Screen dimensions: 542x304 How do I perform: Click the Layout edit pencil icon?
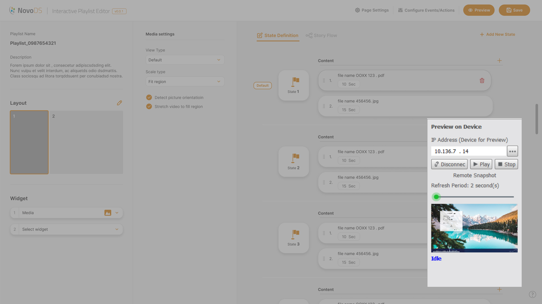point(119,103)
